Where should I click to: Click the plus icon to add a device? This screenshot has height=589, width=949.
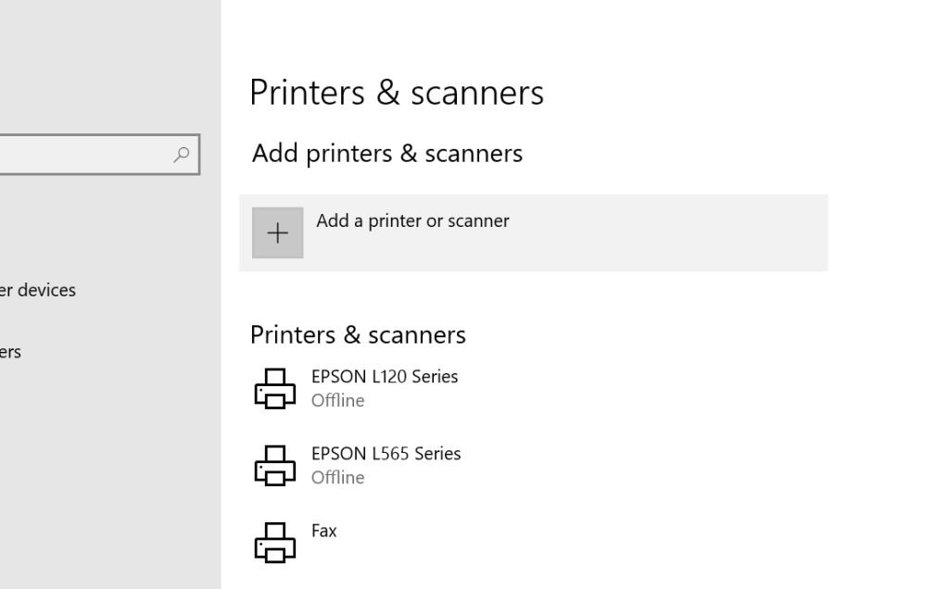277,232
